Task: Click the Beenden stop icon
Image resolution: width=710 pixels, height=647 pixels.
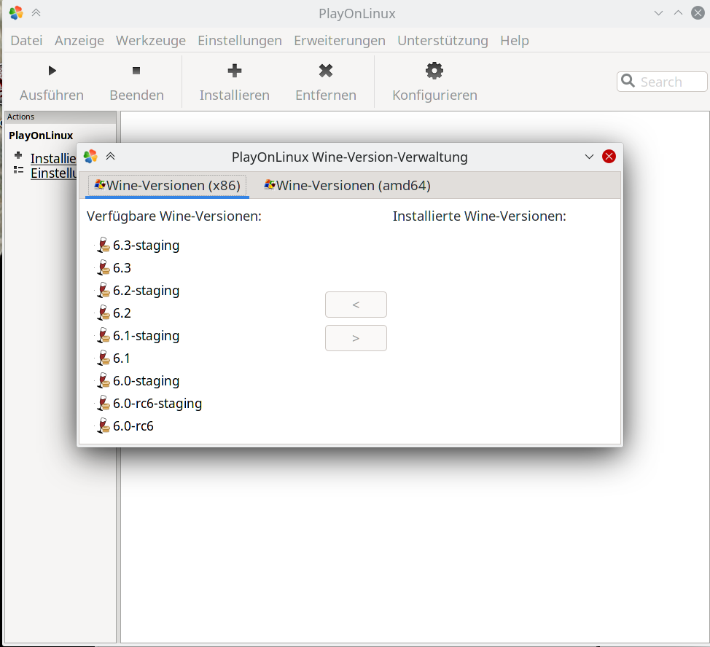Action: (136, 71)
